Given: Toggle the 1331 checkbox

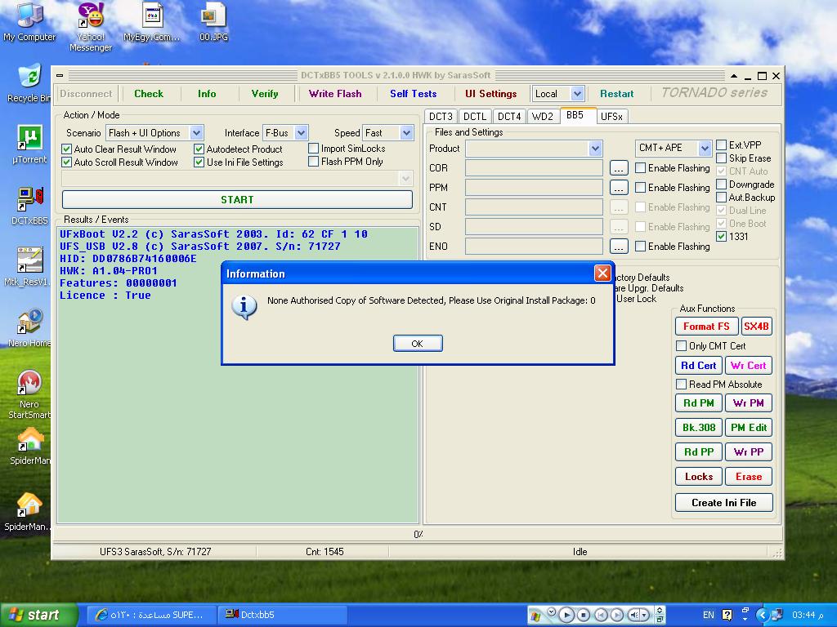Looking at the screenshot, I should (721, 236).
